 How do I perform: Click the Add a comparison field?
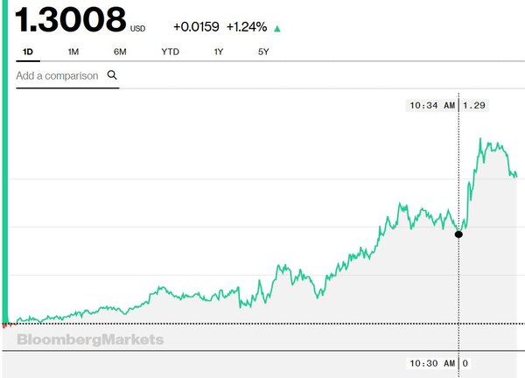[x=58, y=76]
